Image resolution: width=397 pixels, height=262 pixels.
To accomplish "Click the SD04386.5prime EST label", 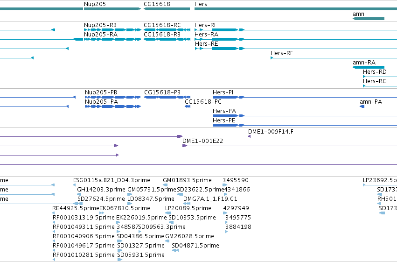I will (x=140, y=237).
